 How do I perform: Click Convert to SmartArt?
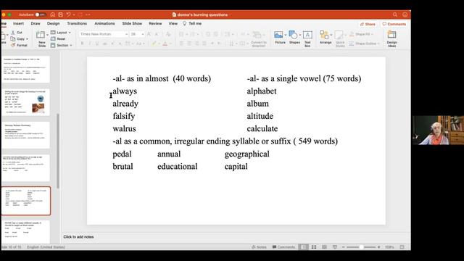click(259, 38)
